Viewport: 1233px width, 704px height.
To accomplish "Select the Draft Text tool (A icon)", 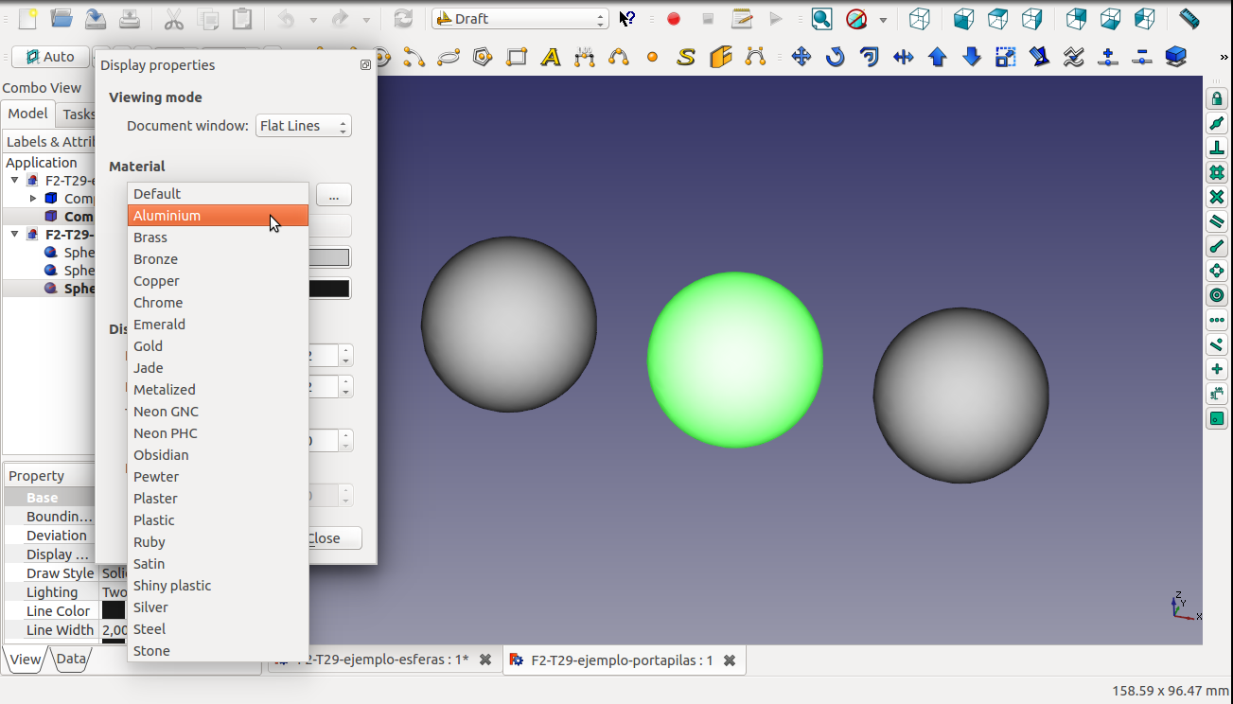I will pyautogui.click(x=550, y=57).
